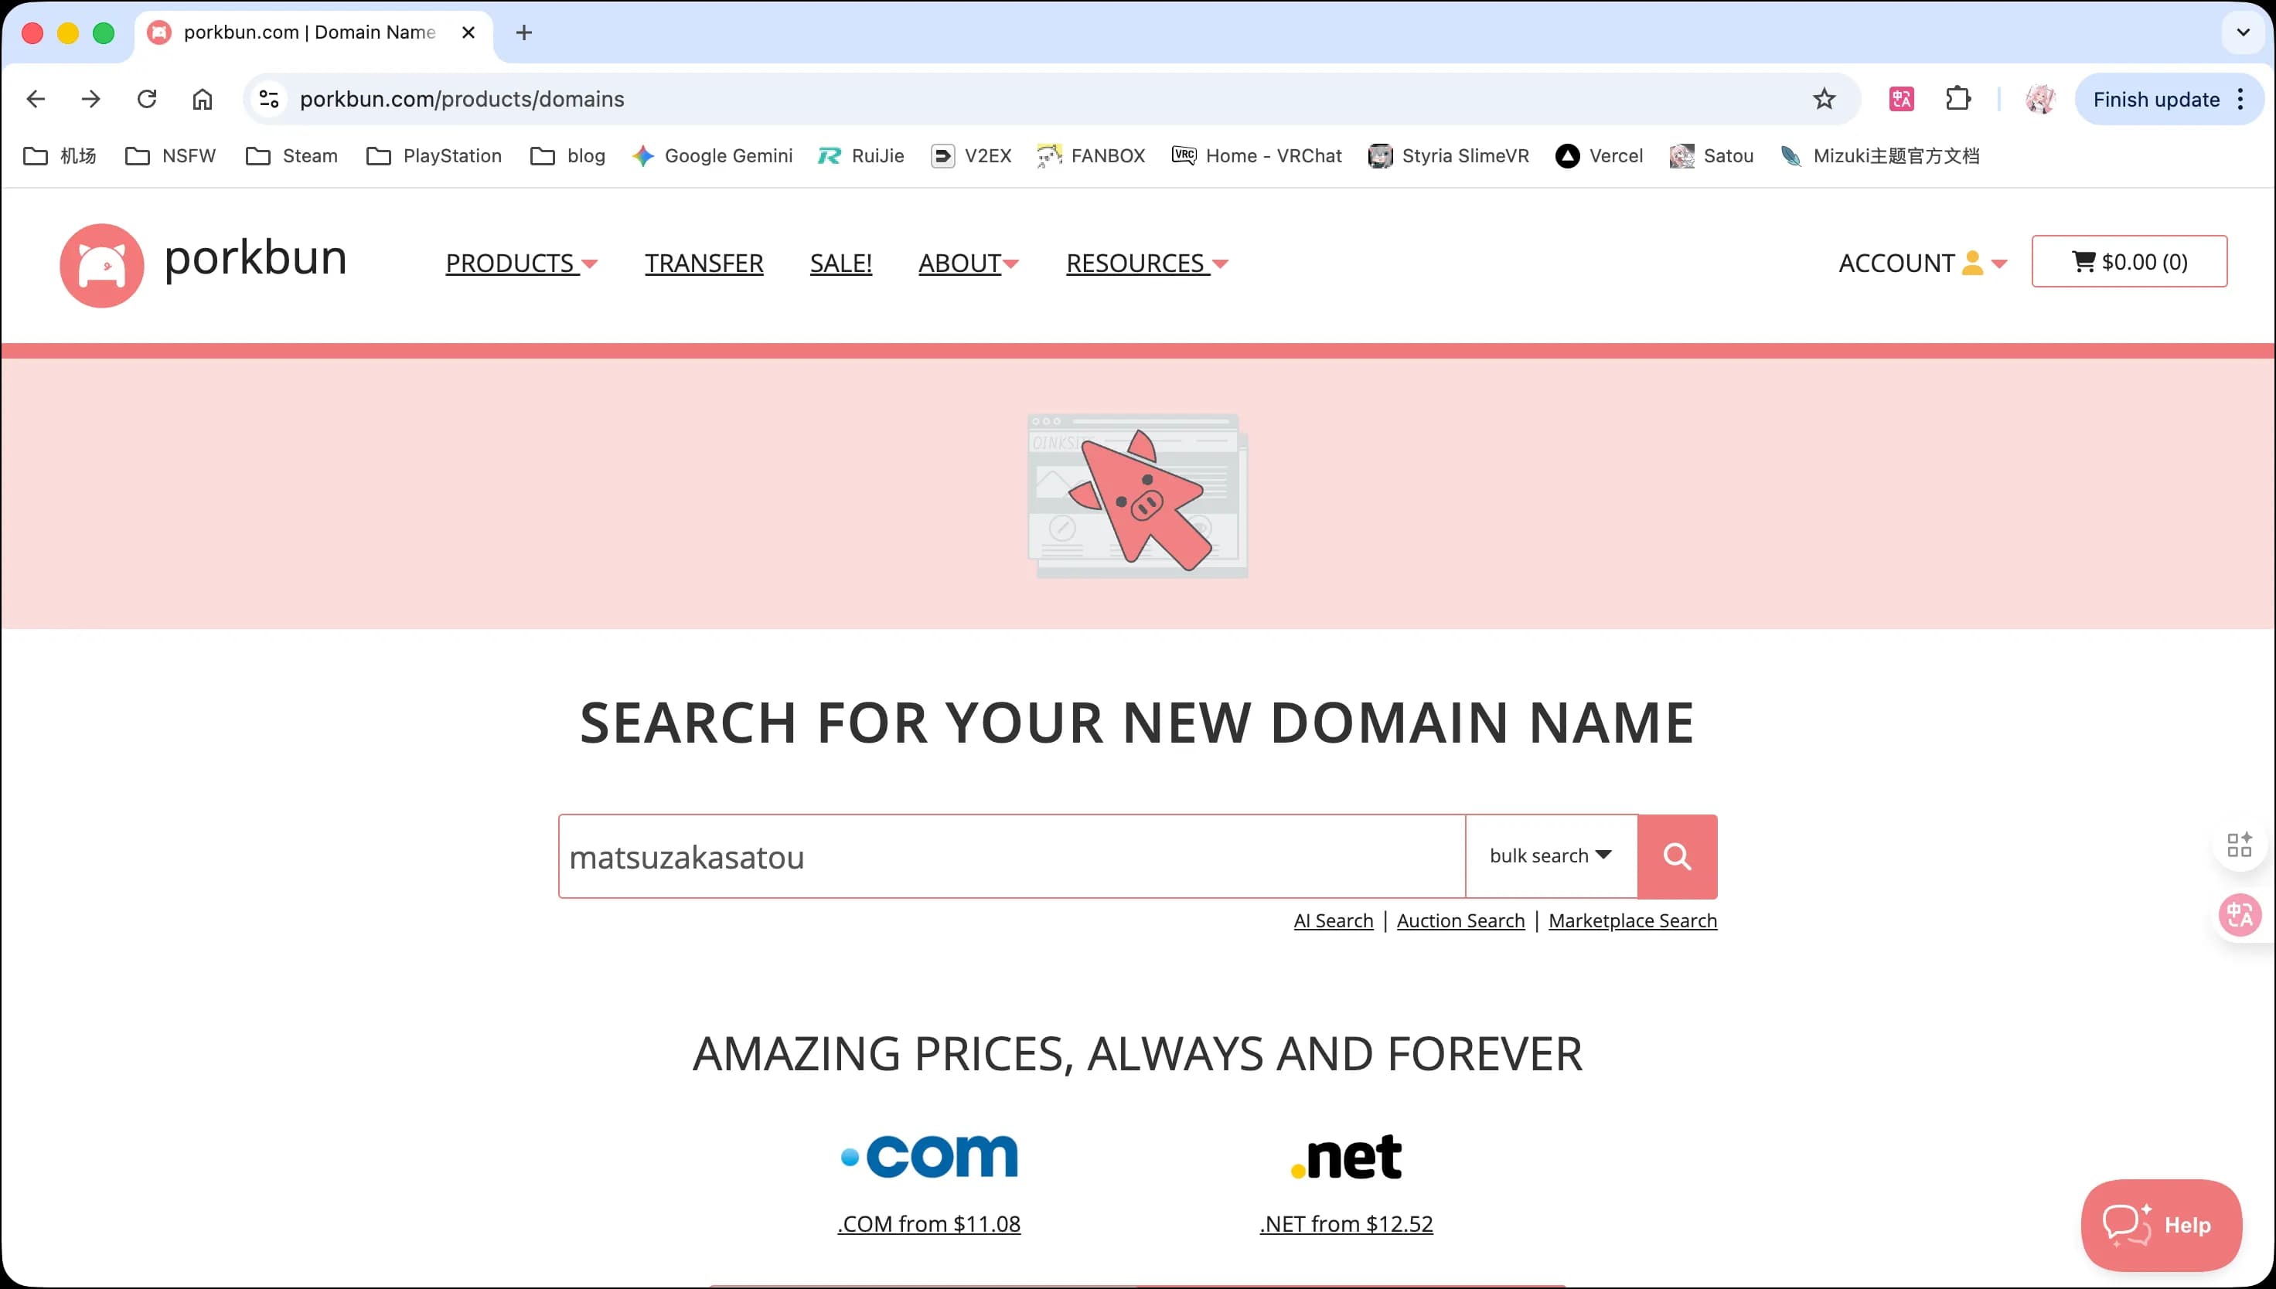The image size is (2276, 1289).
Task: Click the porkbun pig logo
Action: 102,265
